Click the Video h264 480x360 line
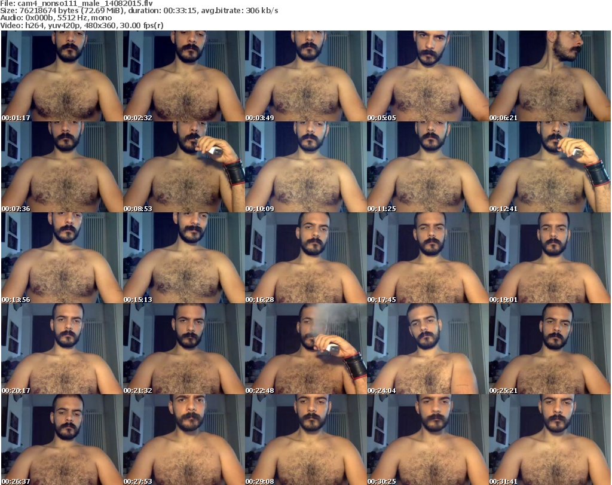The width and height of the screenshot is (612, 485). coord(81,25)
